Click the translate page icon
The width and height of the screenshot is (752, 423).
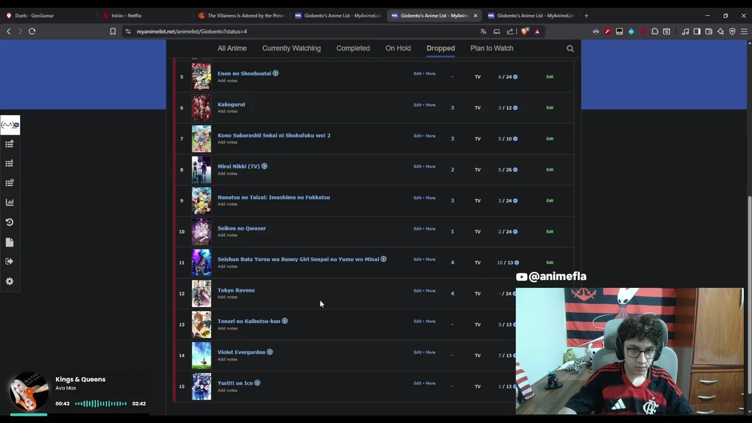(484, 31)
